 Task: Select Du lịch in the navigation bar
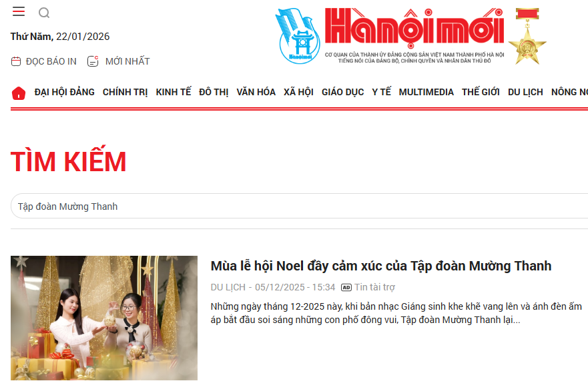point(525,92)
